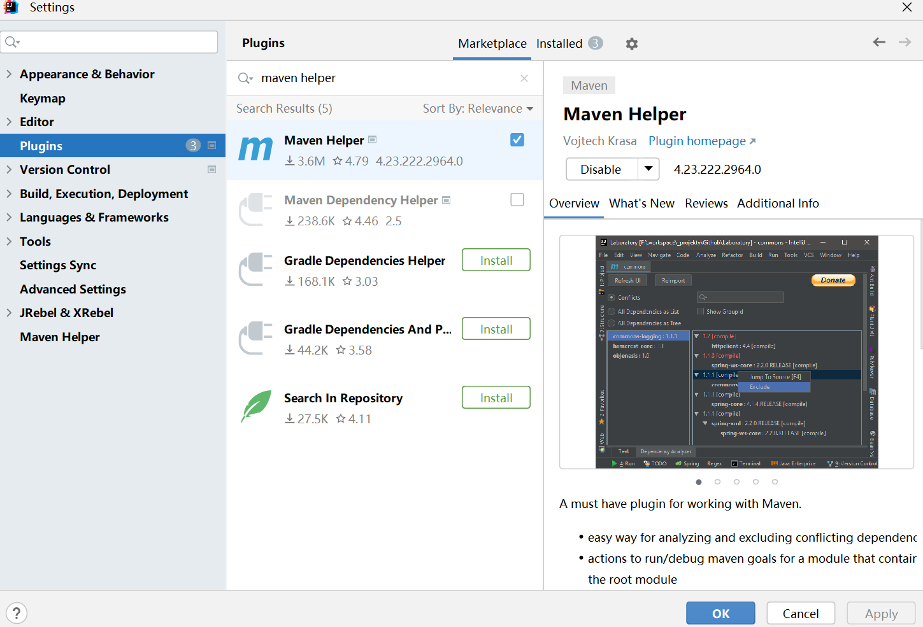923x627 pixels.
Task: Open the Overview tab
Action: tap(574, 204)
